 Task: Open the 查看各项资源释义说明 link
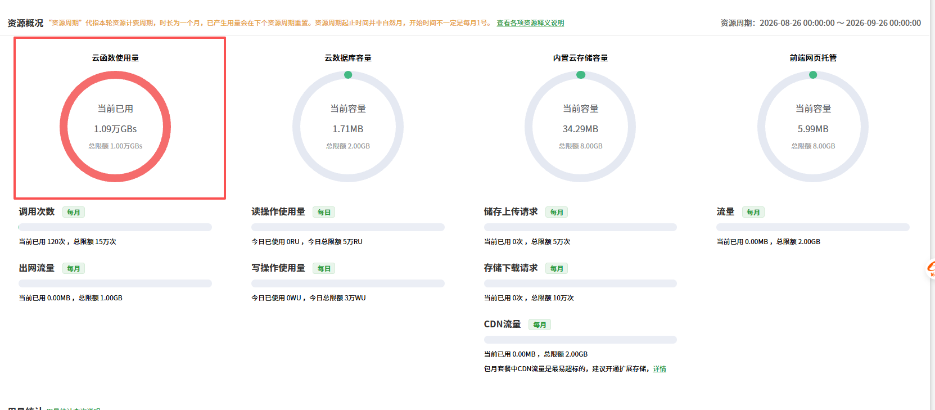pyautogui.click(x=530, y=23)
